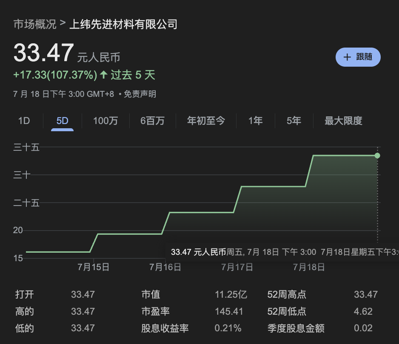Viewport: 399px width, 344px height.
Task: Click the large 33.47 price figure
Action: coord(44,53)
